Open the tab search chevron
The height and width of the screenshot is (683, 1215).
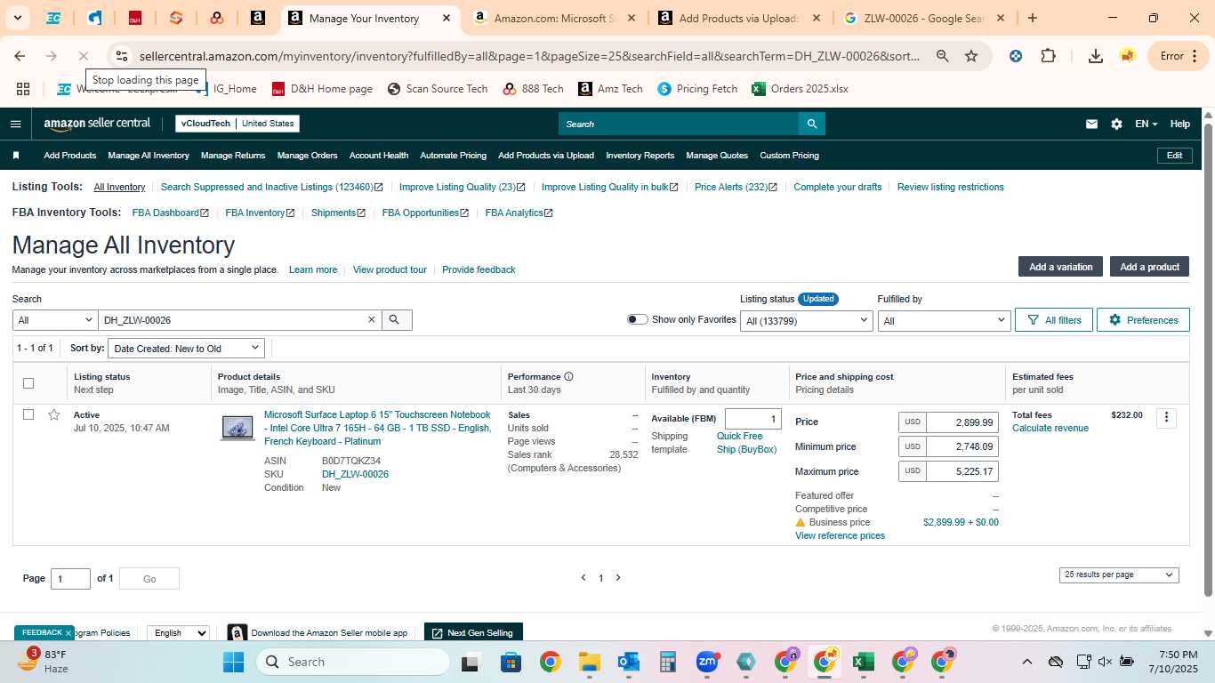click(18, 18)
